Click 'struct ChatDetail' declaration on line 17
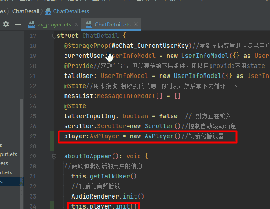This screenshot has width=270, height=209. pos(88,36)
